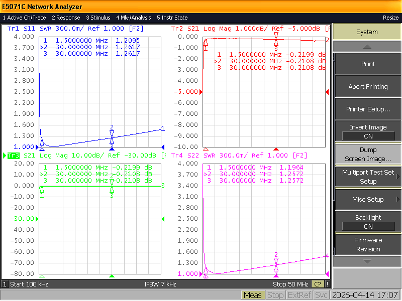Click the System softkey header
Viewport: 402px width, 301px height.
(x=367, y=32)
